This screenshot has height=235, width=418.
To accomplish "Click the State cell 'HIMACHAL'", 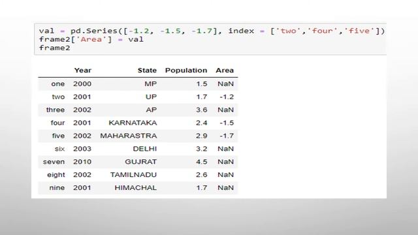I will [136, 188].
